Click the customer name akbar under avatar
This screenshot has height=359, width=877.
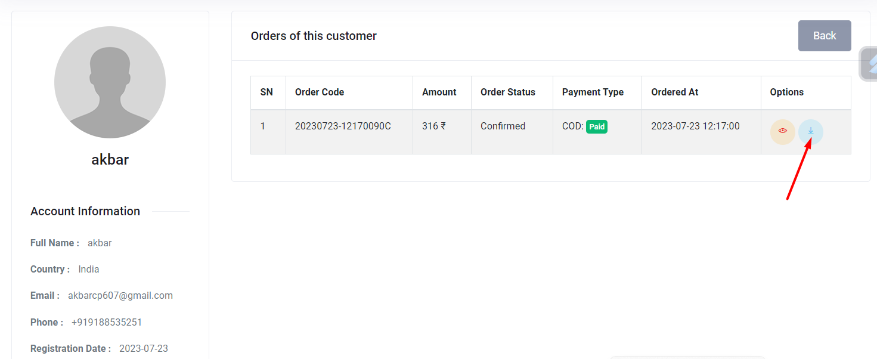click(110, 159)
